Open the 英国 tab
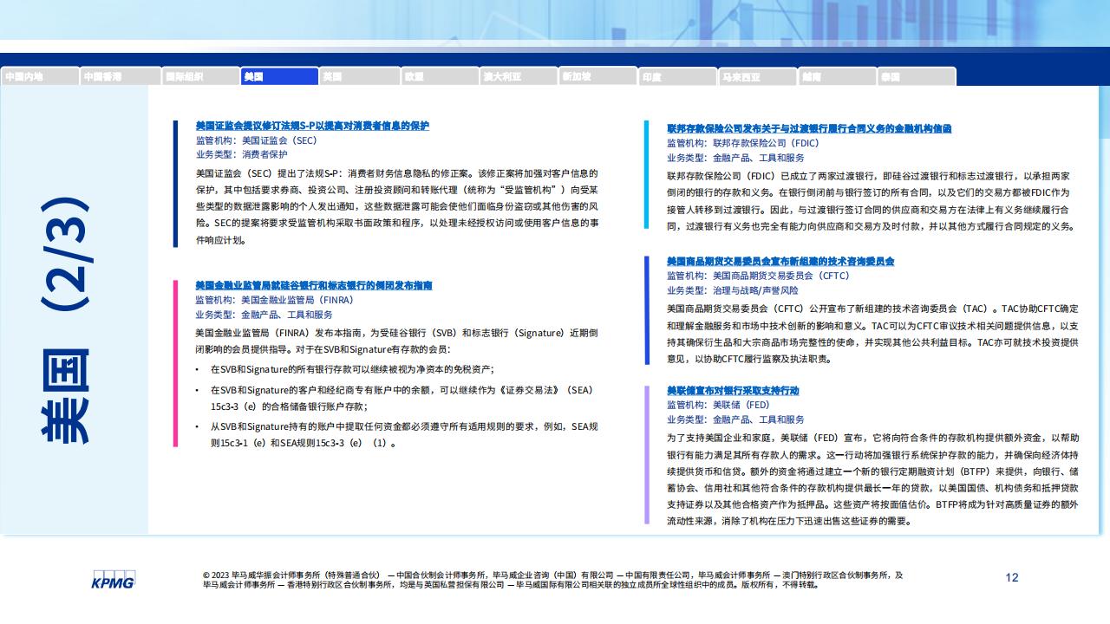 360,76
